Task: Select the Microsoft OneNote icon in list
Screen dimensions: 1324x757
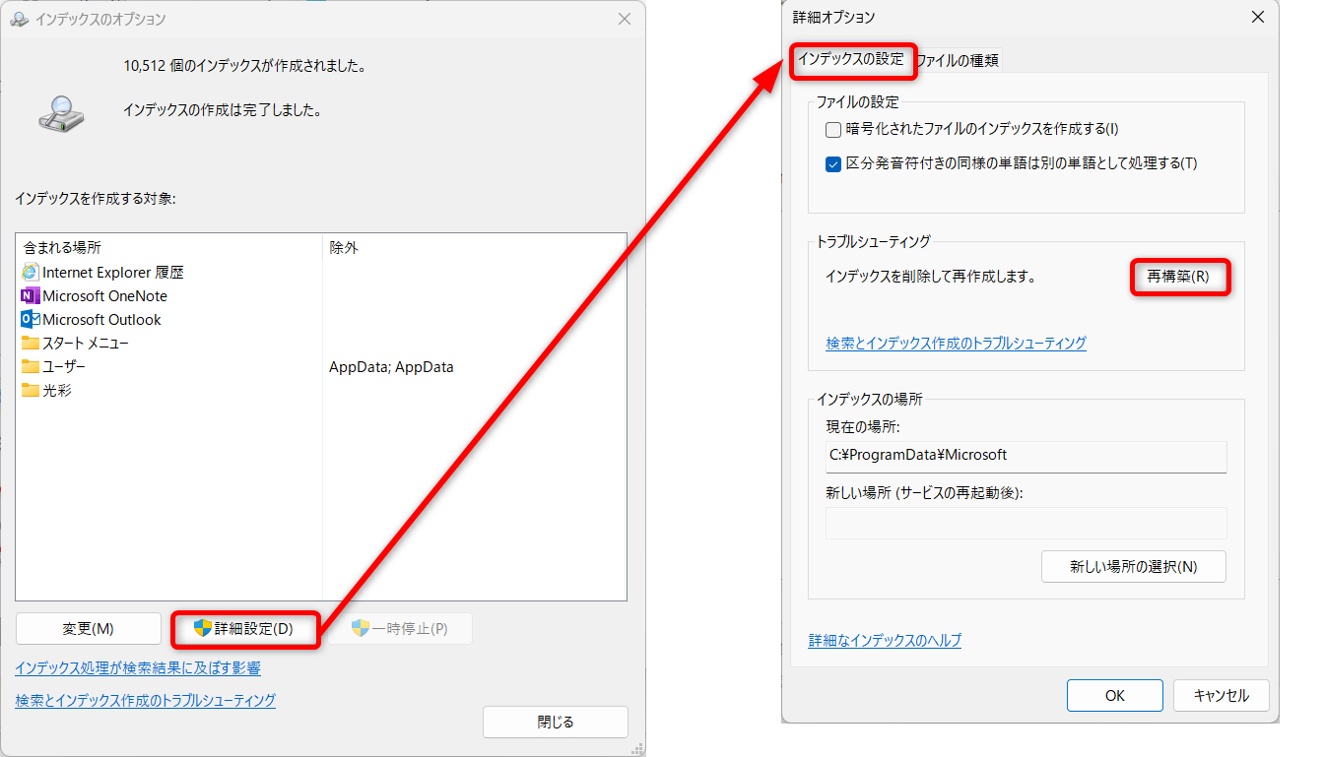Action: (x=30, y=296)
